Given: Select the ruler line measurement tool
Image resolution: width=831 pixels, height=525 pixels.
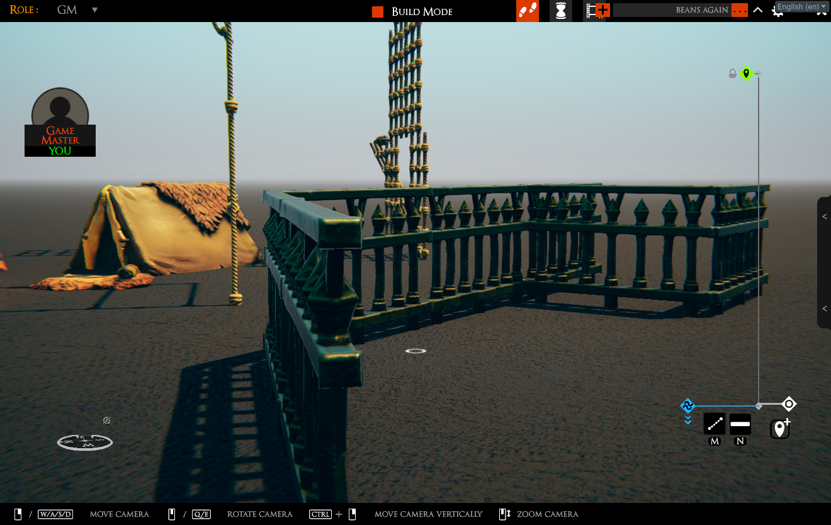Looking at the screenshot, I should pos(715,424).
